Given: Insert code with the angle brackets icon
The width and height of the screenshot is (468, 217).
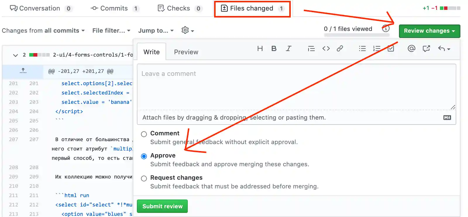Looking at the screenshot, I should pyautogui.click(x=326, y=49).
